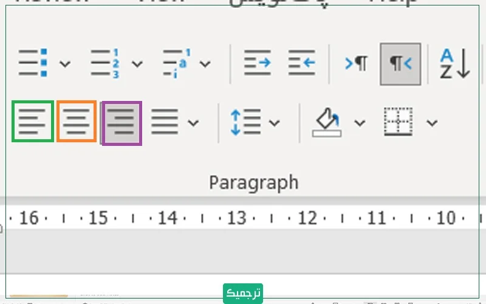
Task: Expand the Bullets style dropdown arrow
Action: 64,64
